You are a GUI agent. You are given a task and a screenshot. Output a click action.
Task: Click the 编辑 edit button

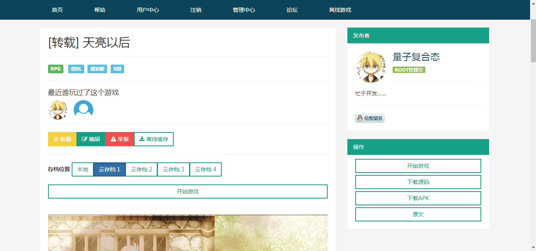point(91,139)
